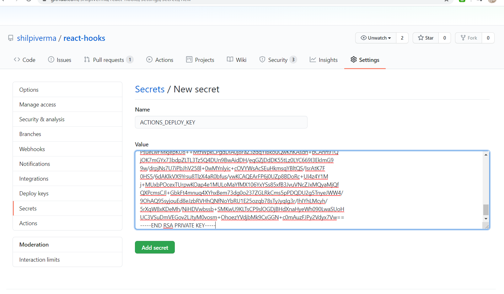This screenshot has height=294, width=504.
Task: Click the Add secret button
Action: (155, 248)
